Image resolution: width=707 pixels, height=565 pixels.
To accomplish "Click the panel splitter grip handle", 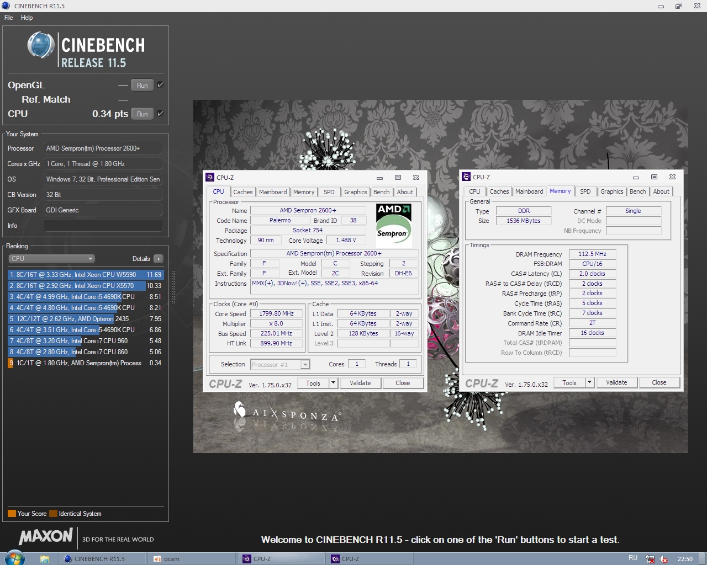I will coord(173,287).
